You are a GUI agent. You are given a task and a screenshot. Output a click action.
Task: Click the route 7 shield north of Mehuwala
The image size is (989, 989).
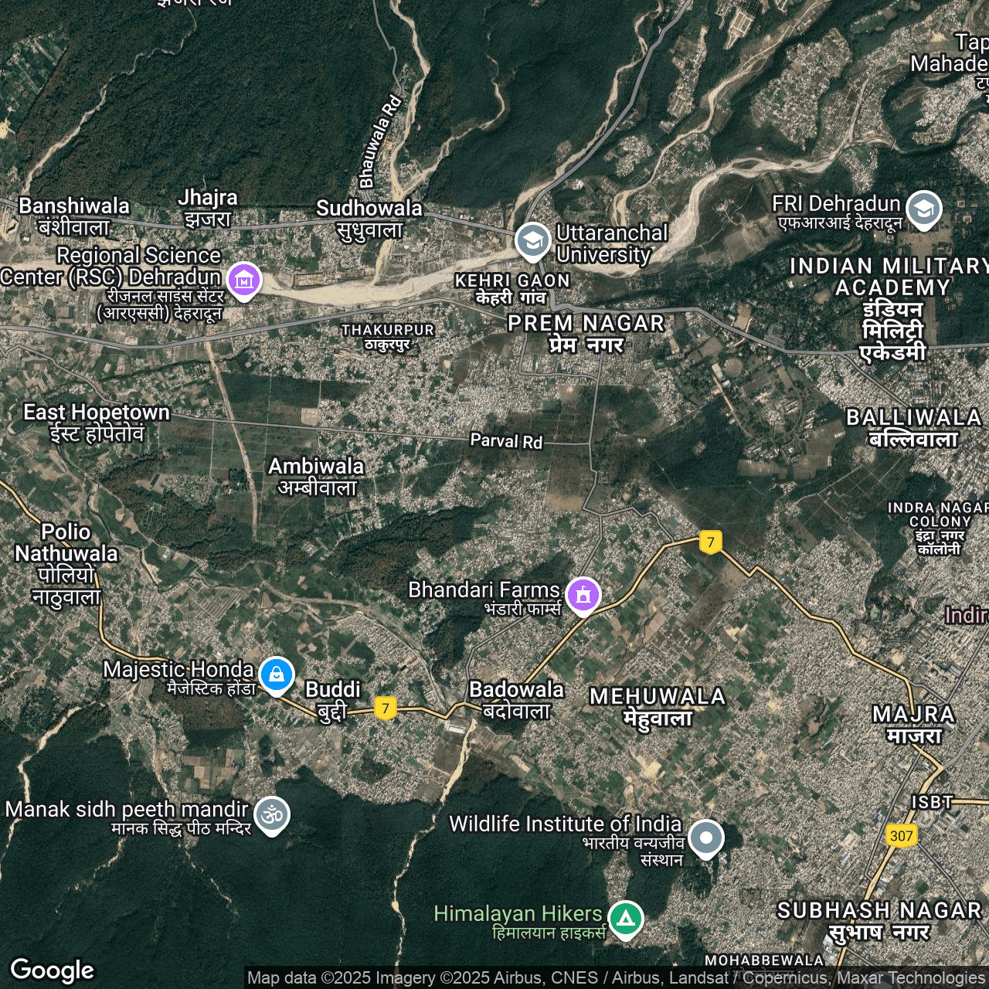711,542
